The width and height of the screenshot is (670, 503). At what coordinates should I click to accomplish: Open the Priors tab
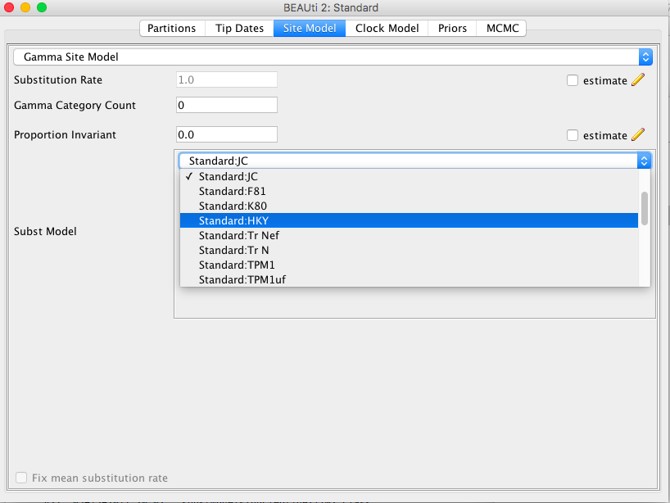(x=452, y=28)
